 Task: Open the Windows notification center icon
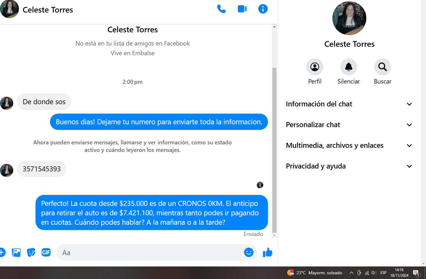[416, 273]
